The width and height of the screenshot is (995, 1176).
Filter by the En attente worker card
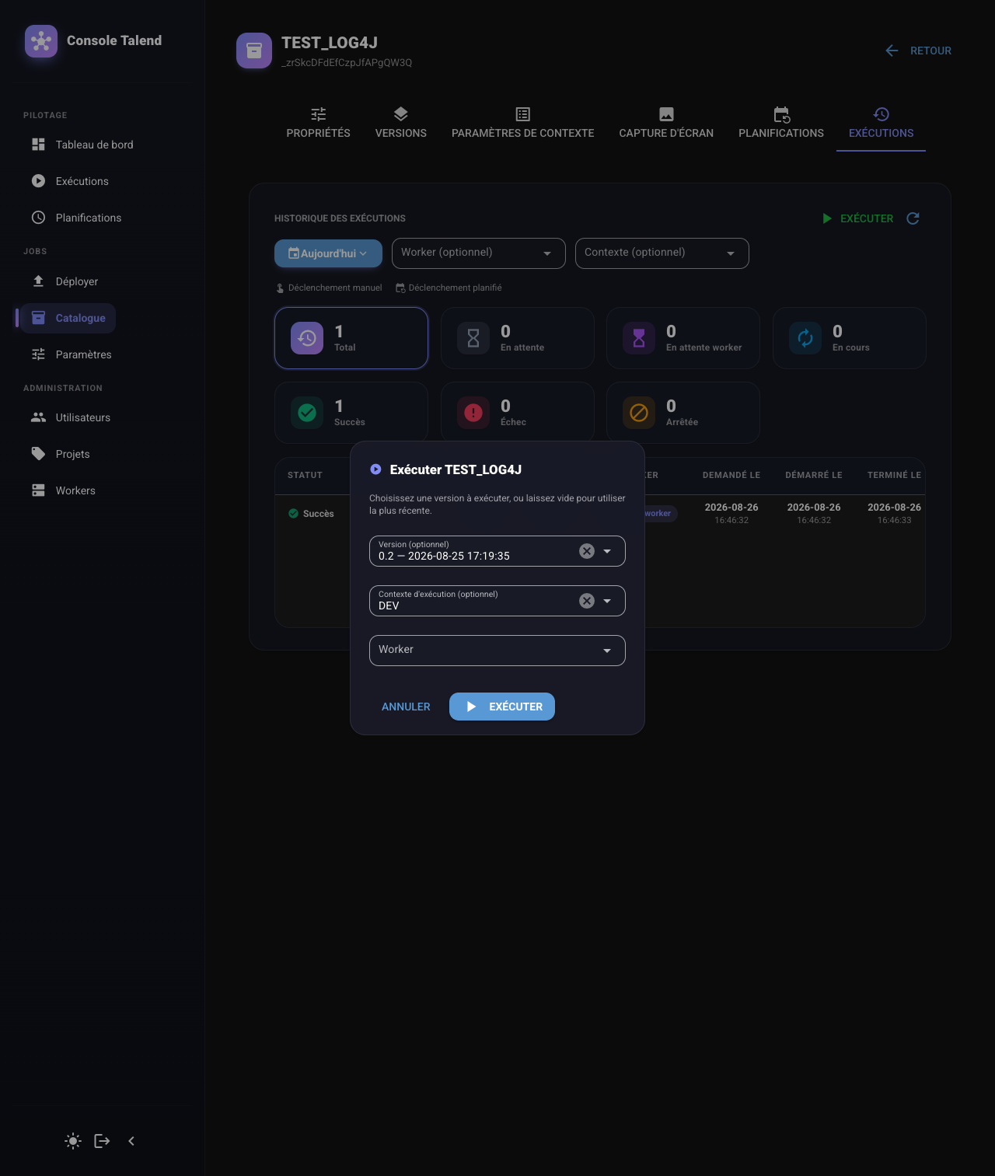pyautogui.click(x=683, y=338)
